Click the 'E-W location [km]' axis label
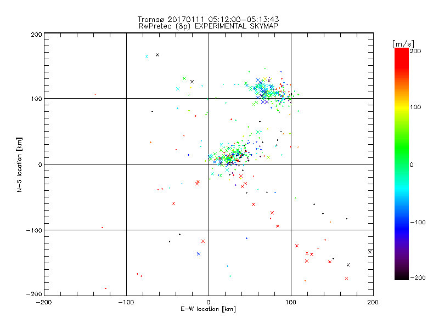This screenshot has height=329, width=439. [x=208, y=309]
